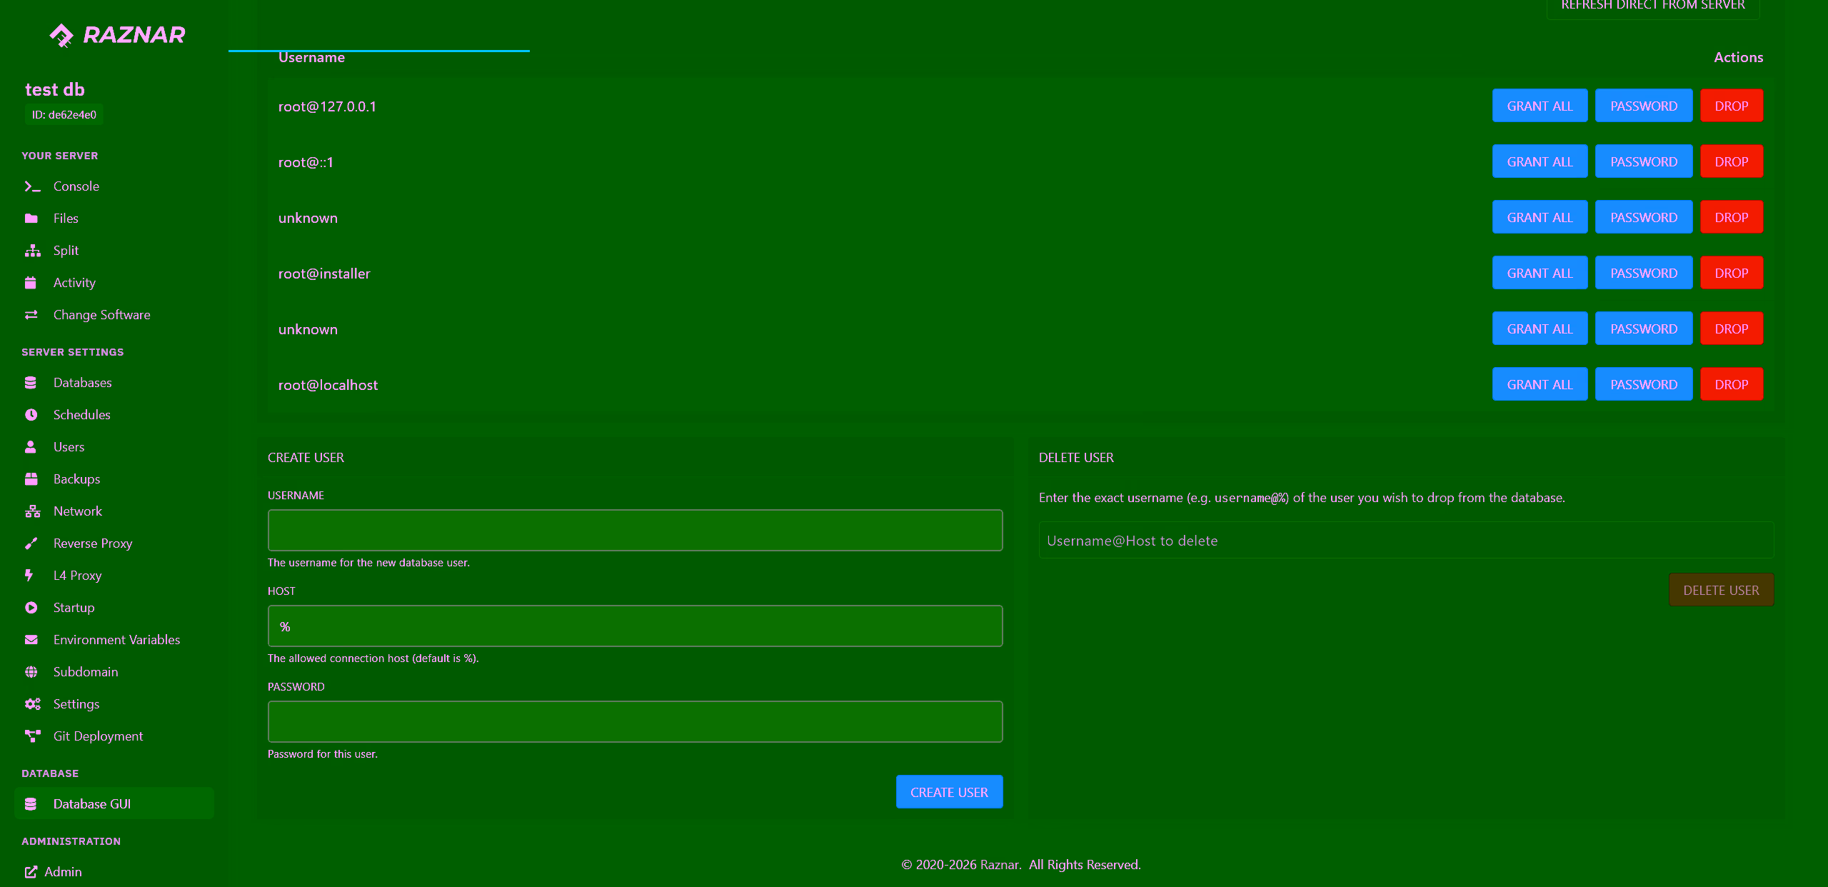Drop the root@127.0.0.1 user
The height and width of the screenshot is (887, 1828).
1732,106
